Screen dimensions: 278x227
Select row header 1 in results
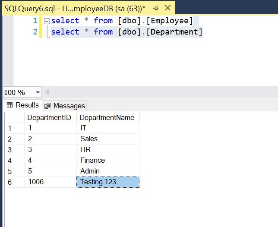15,128
